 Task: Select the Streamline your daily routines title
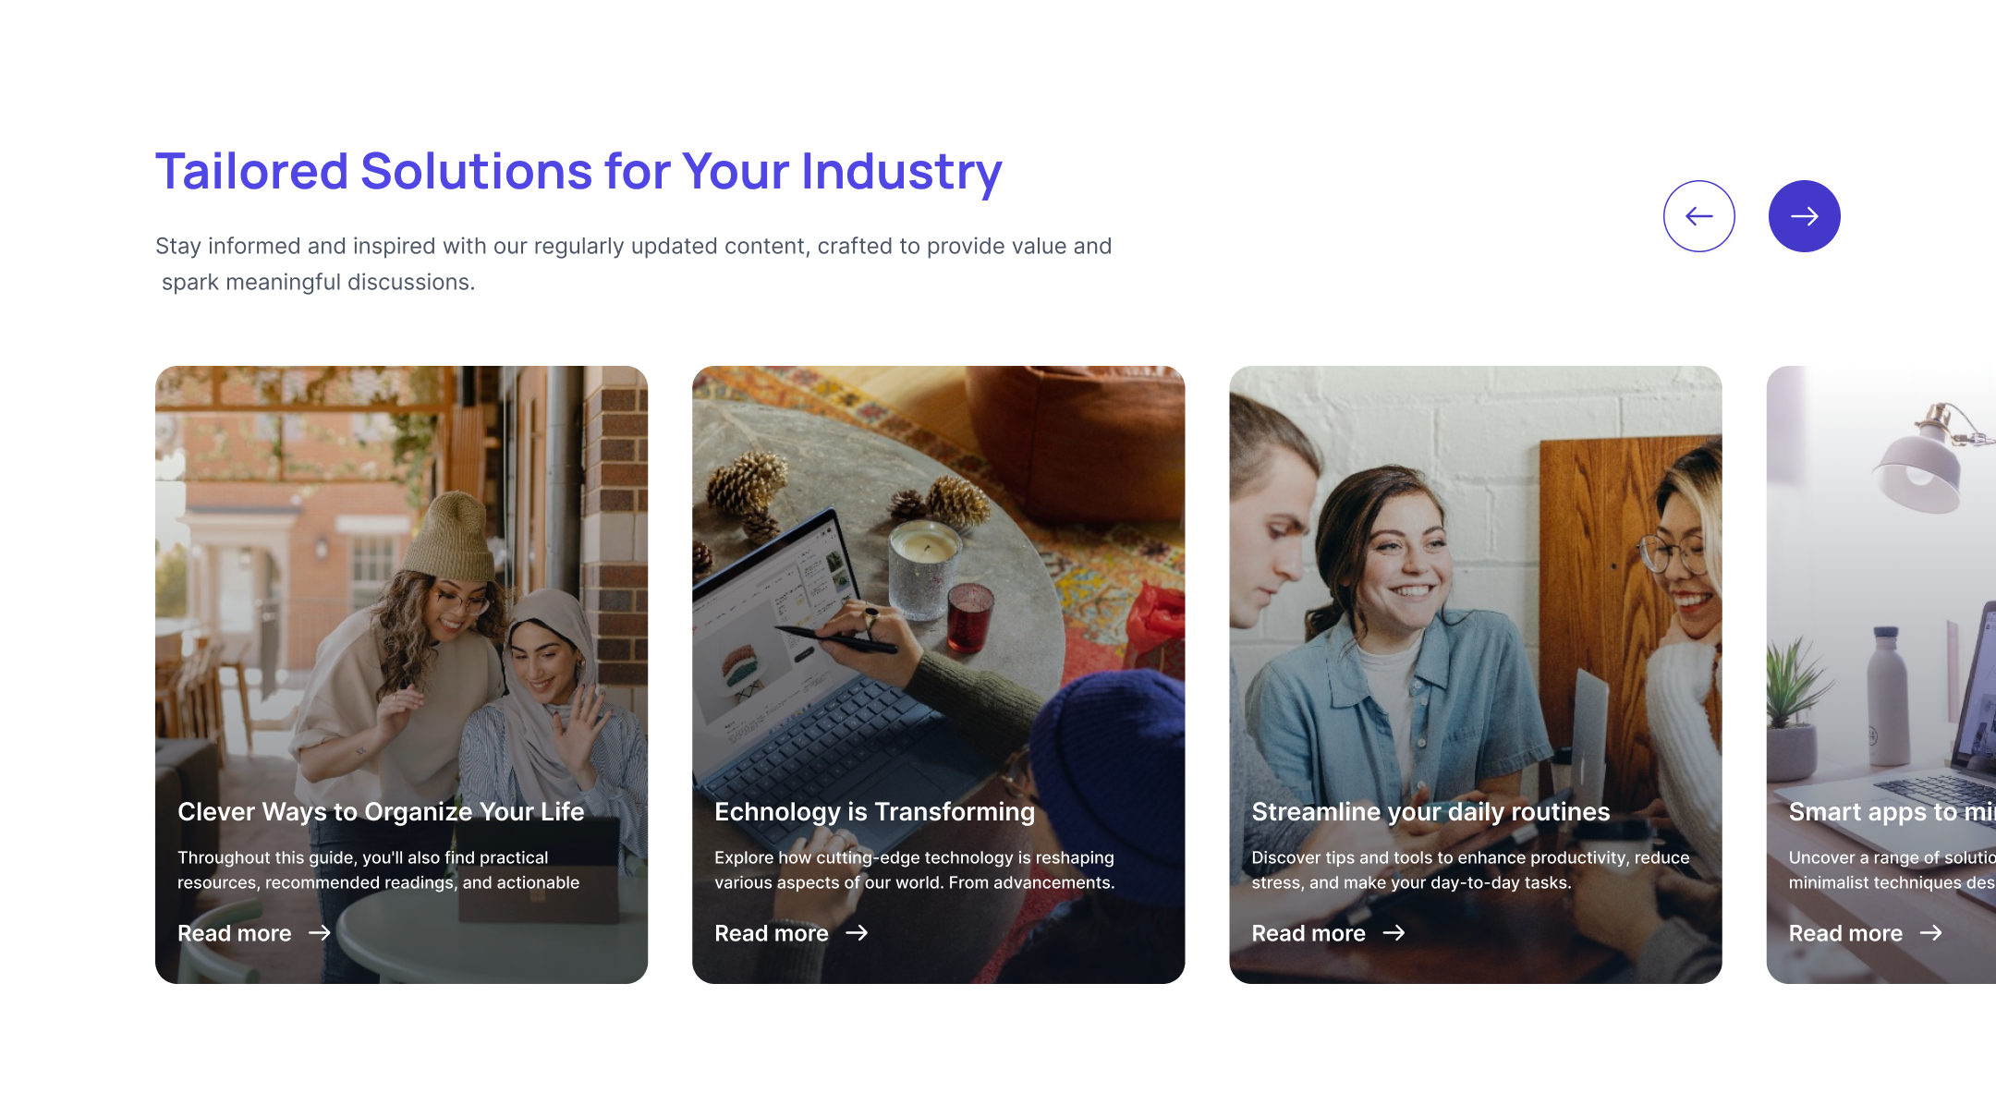pos(1430,811)
